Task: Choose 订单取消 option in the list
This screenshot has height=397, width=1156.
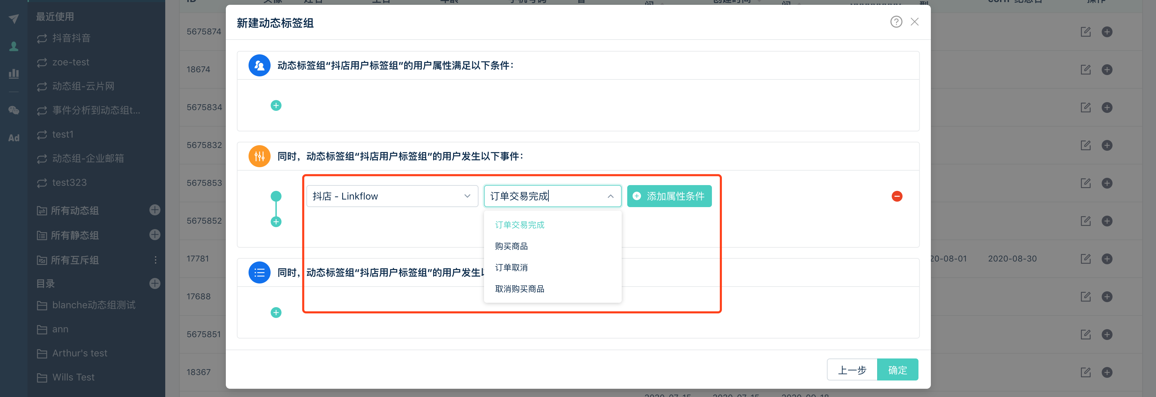Action: [511, 267]
